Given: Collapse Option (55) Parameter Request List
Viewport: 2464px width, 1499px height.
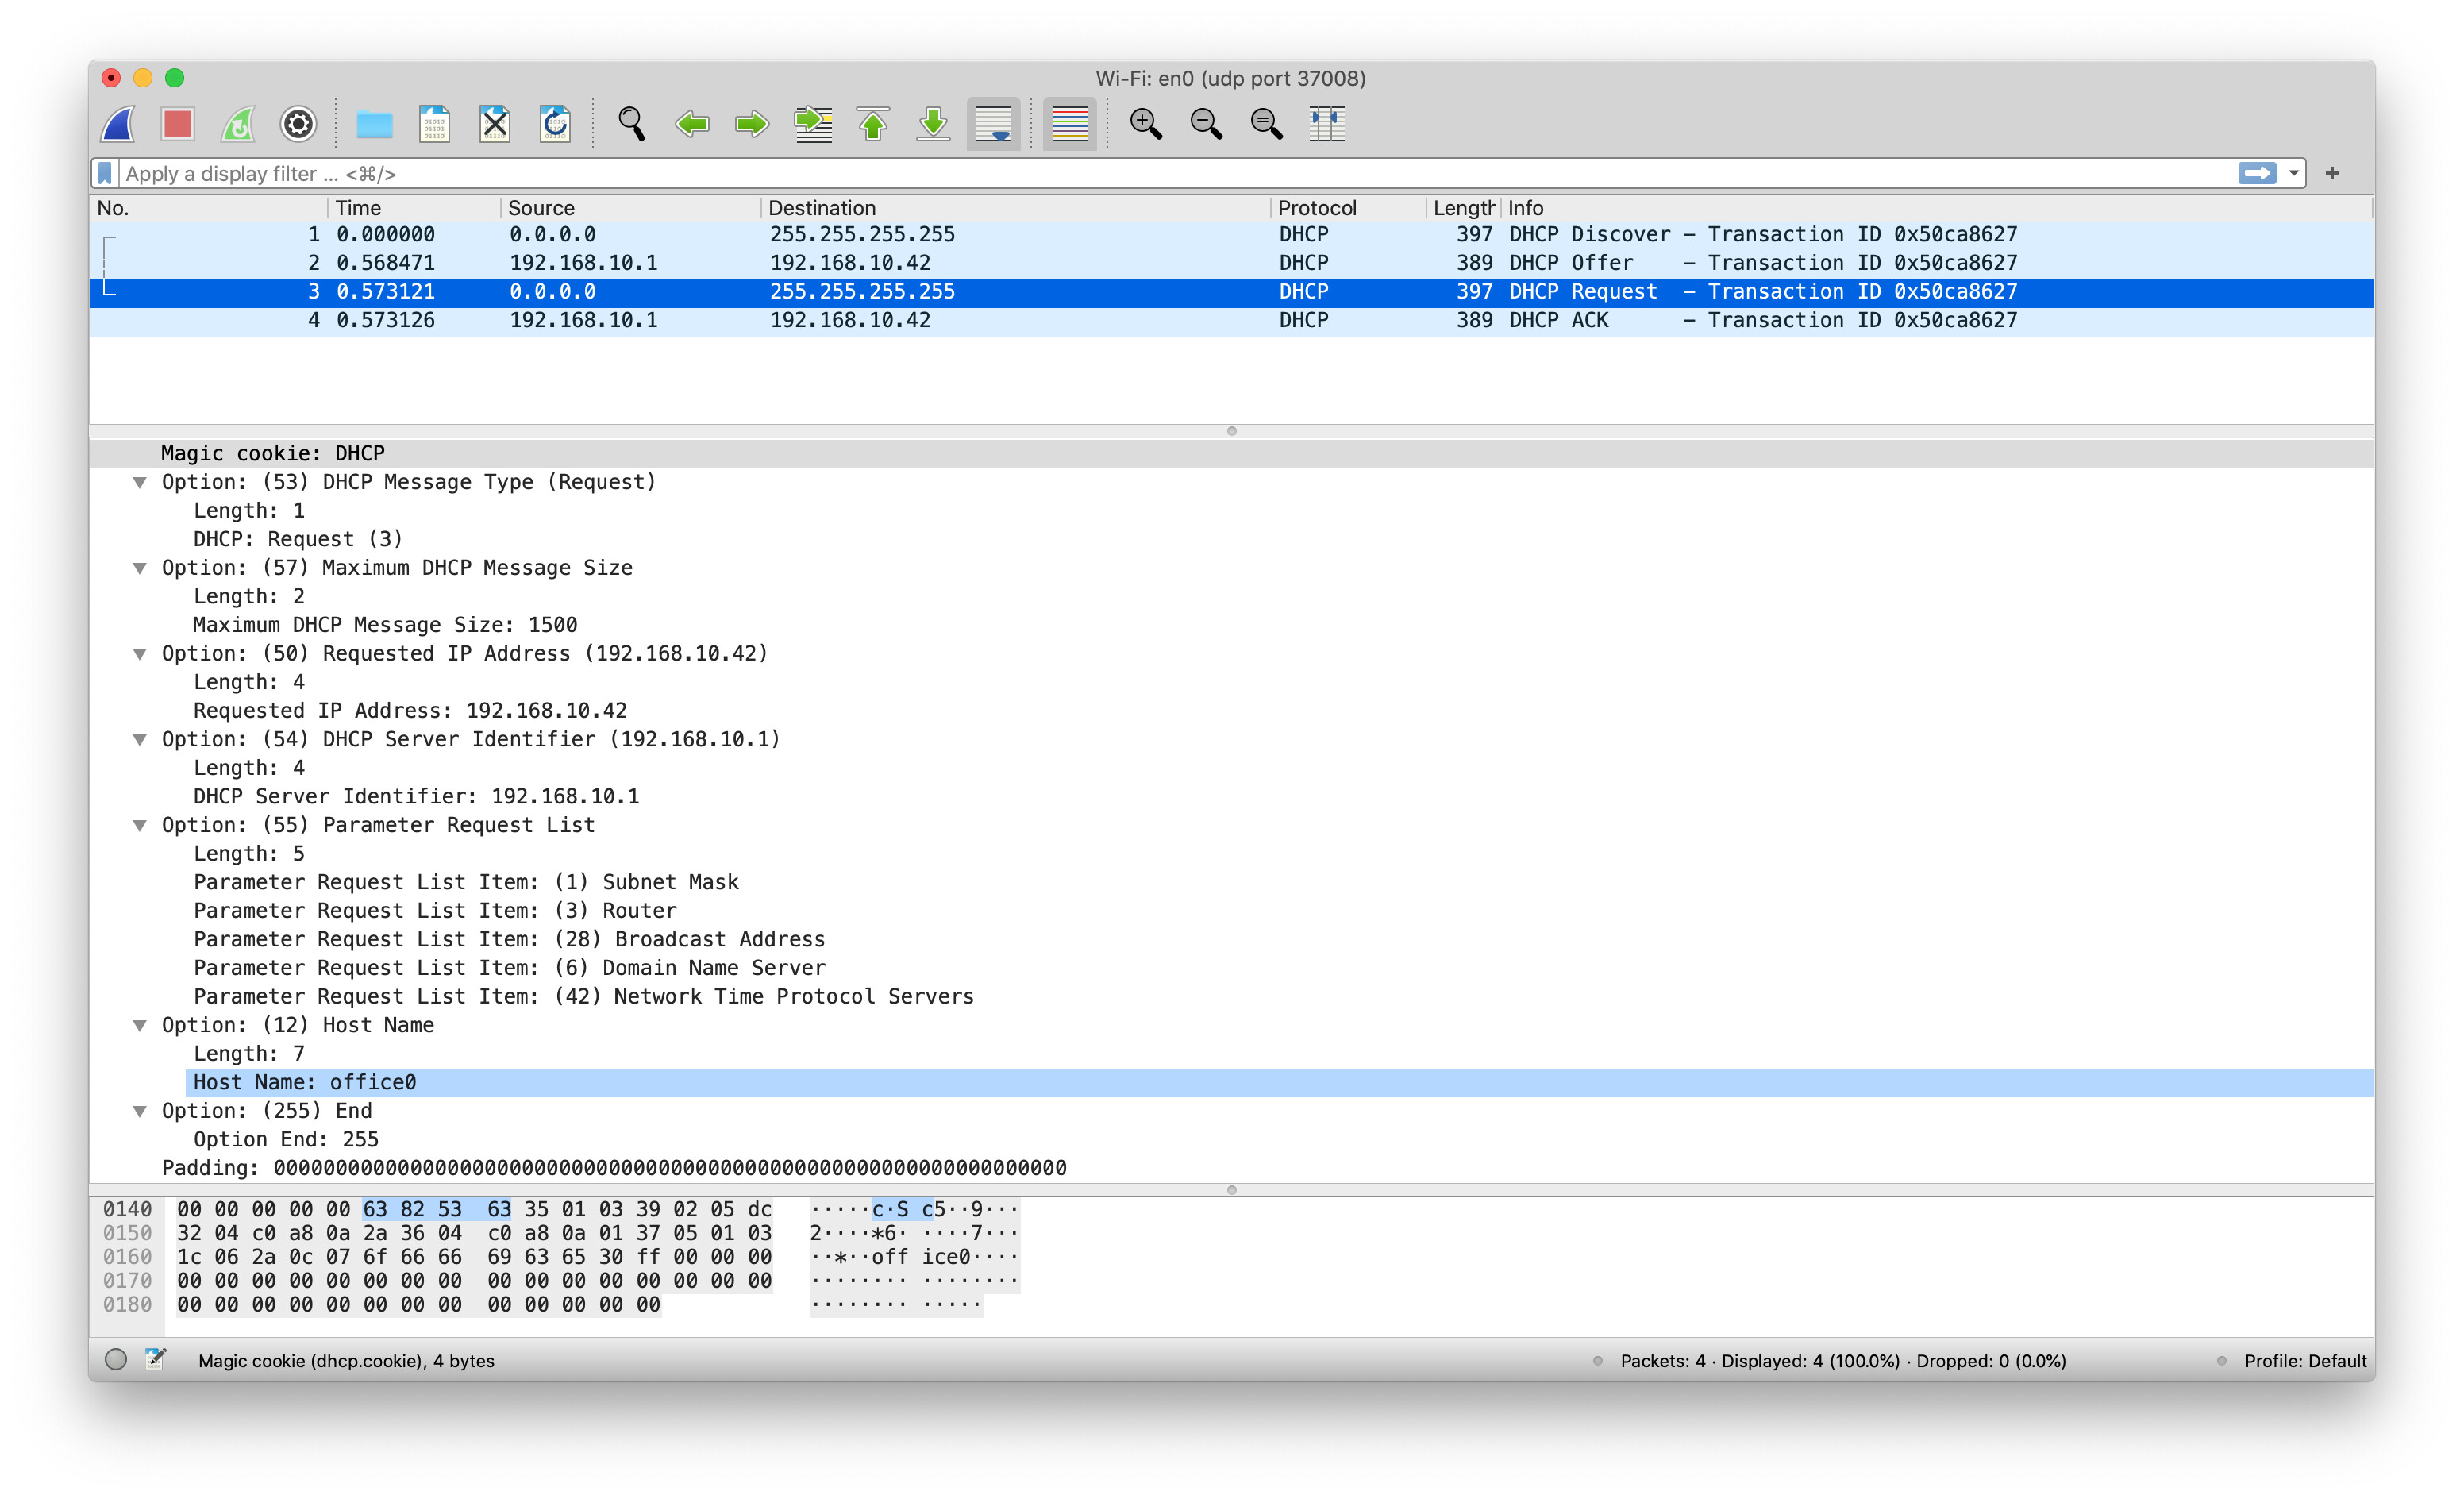Looking at the screenshot, I should tap(140, 825).
